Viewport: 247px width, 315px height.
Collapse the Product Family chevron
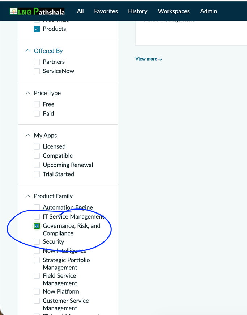click(28, 196)
